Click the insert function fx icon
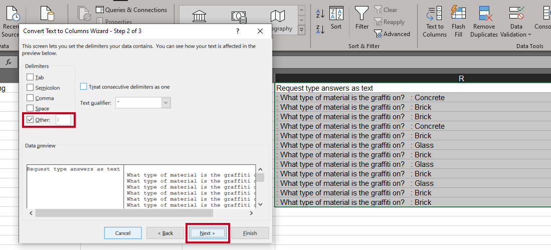Viewport: 551px width, 250px height. pyautogui.click(x=9, y=62)
